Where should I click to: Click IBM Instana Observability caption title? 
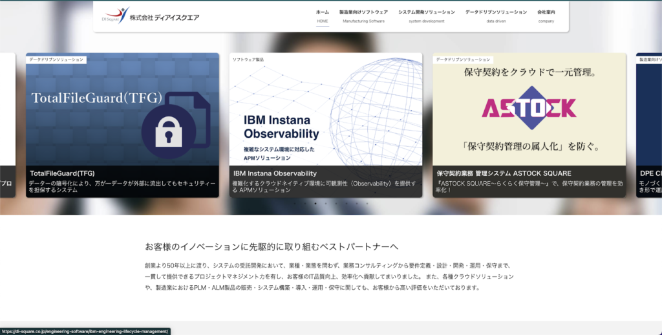pos(275,173)
